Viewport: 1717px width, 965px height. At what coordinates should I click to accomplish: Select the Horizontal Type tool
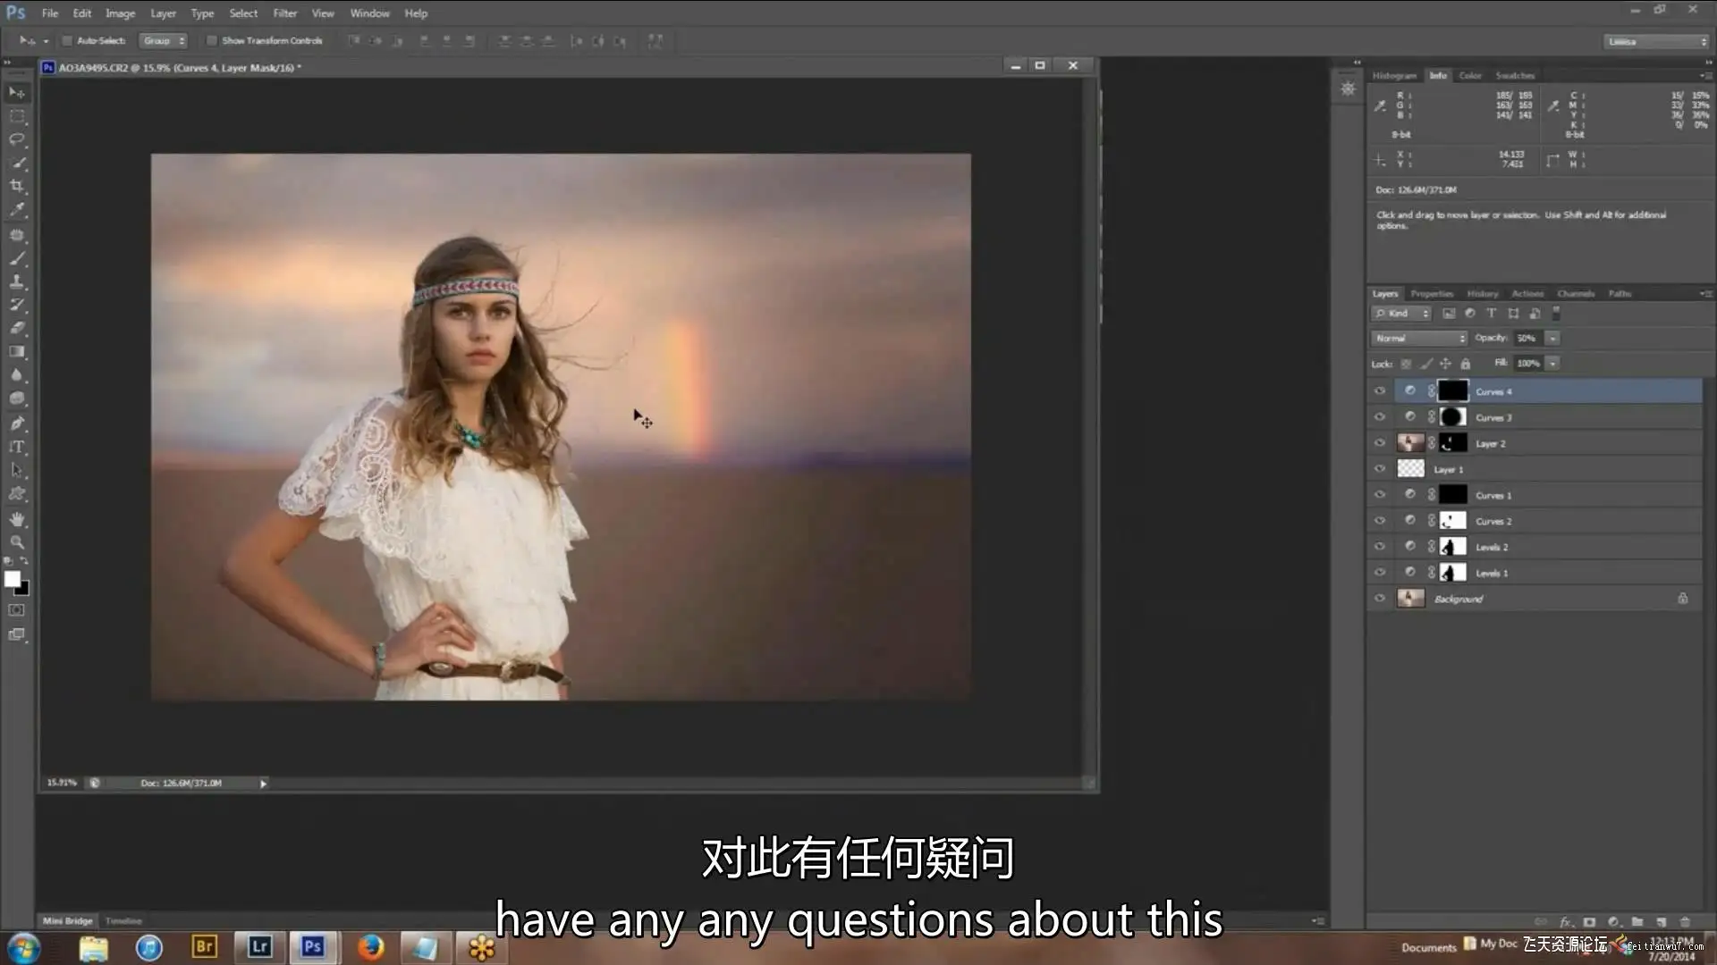[x=17, y=447]
